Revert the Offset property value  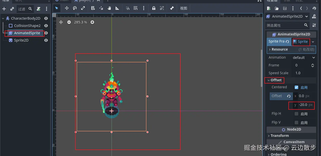coord(289,96)
